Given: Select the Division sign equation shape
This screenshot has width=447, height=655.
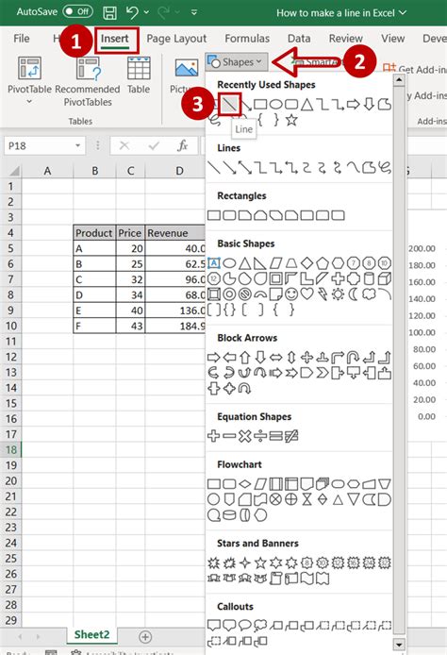Looking at the screenshot, I should click(260, 436).
